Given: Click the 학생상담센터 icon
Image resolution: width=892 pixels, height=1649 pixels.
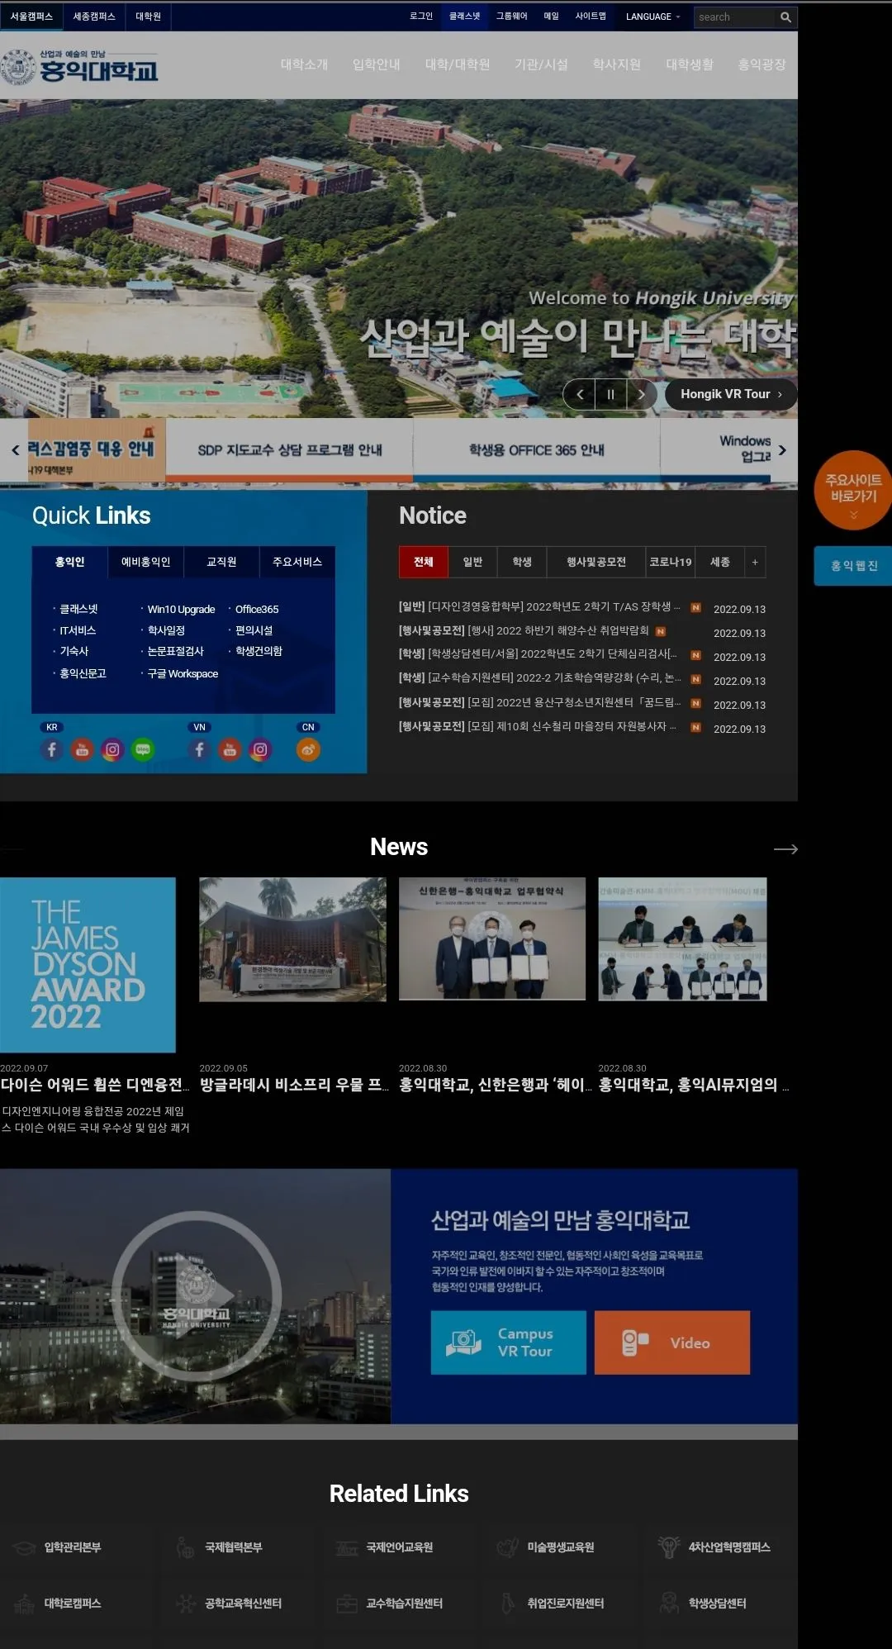Looking at the screenshot, I should [x=668, y=1603].
